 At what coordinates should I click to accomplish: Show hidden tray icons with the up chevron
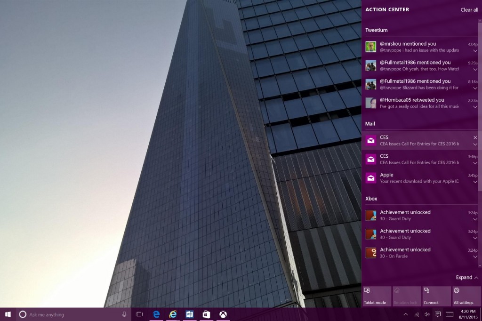[406, 314]
